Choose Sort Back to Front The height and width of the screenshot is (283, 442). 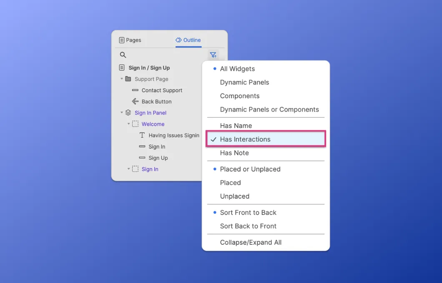tap(248, 226)
